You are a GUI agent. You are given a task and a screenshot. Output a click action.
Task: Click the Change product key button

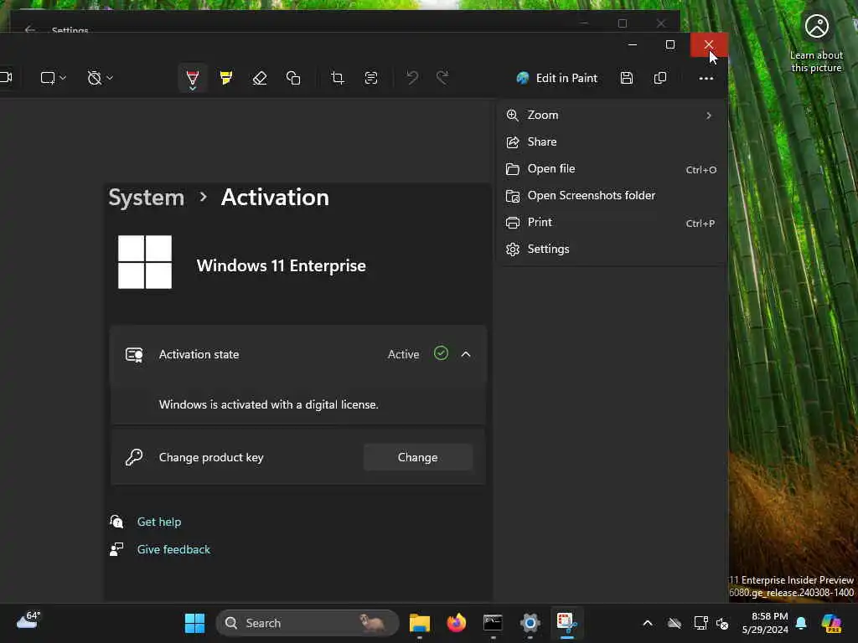point(417,457)
